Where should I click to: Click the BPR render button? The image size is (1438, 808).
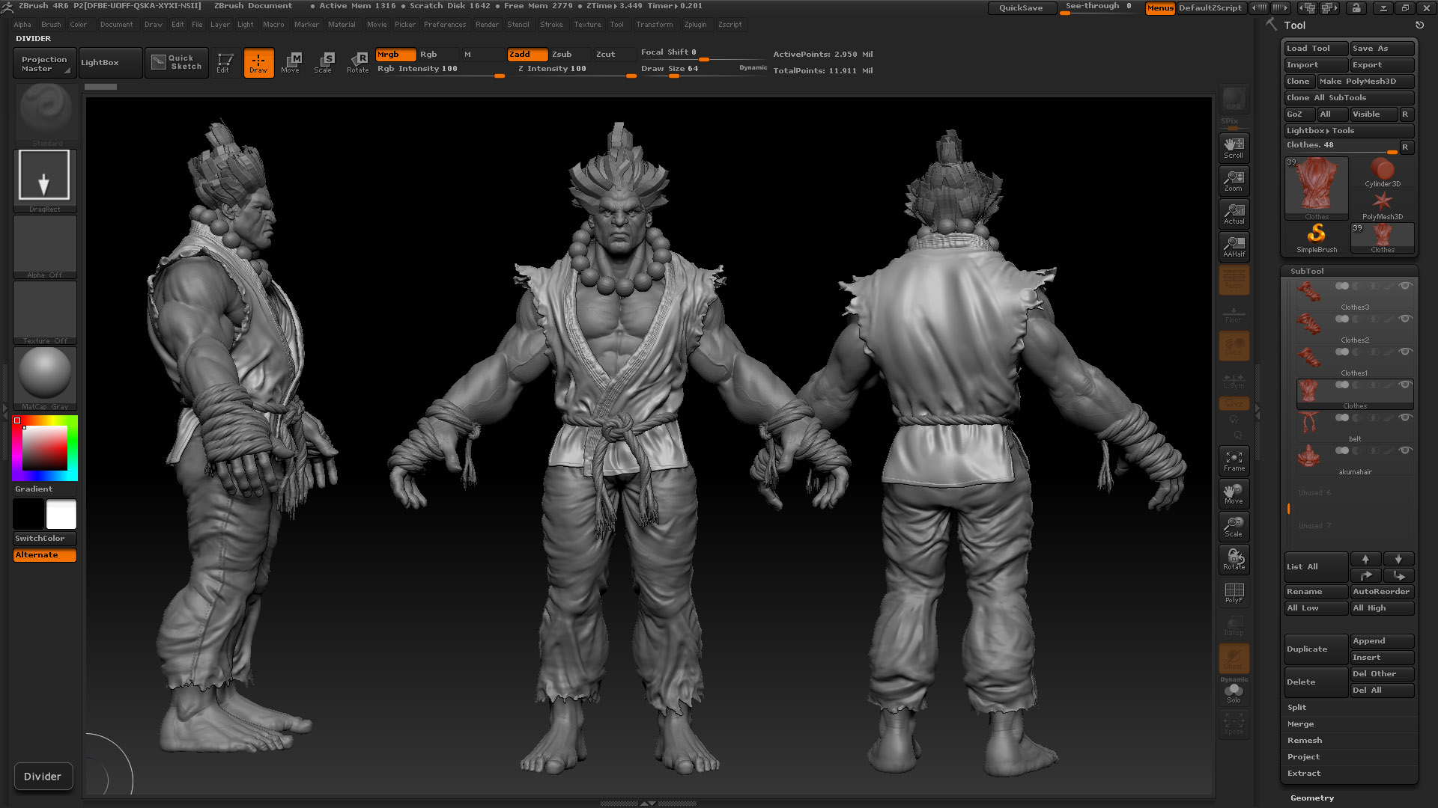[1234, 100]
